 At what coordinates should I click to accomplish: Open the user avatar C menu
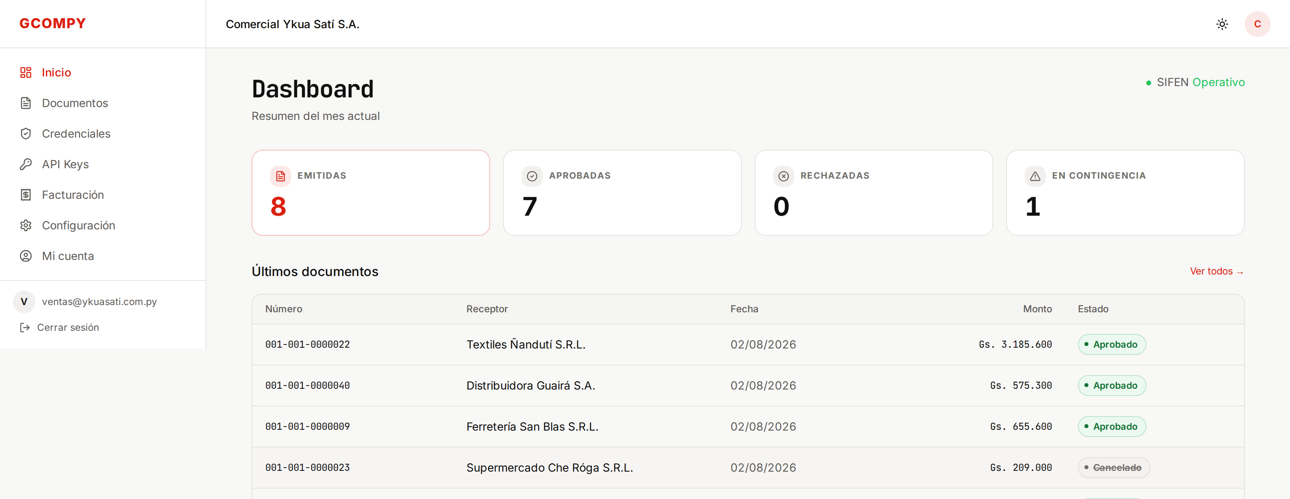(1257, 24)
